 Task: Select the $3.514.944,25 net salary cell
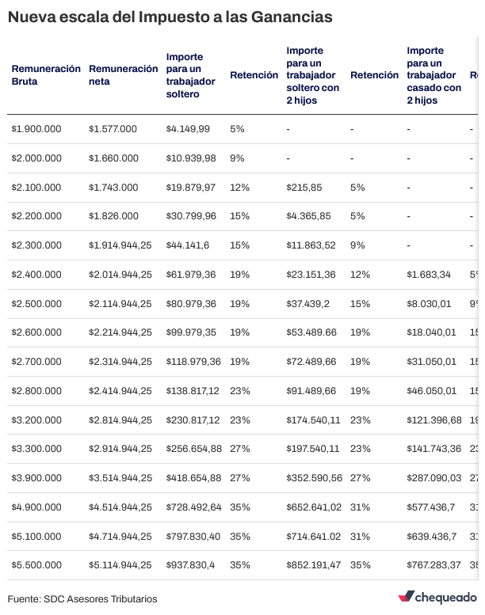coord(120,478)
